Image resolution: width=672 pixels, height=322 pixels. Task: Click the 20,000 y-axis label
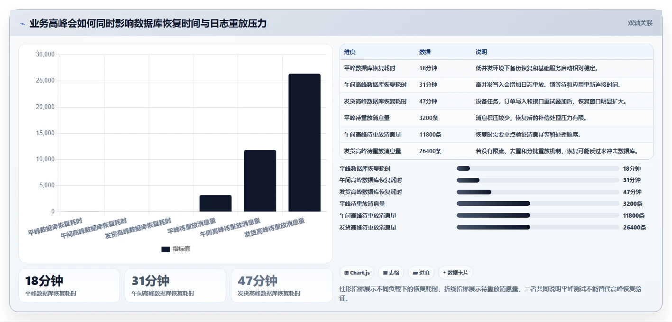pos(45,107)
